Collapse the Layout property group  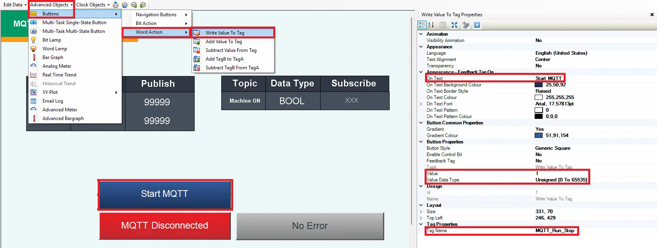[x=421, y=205]
